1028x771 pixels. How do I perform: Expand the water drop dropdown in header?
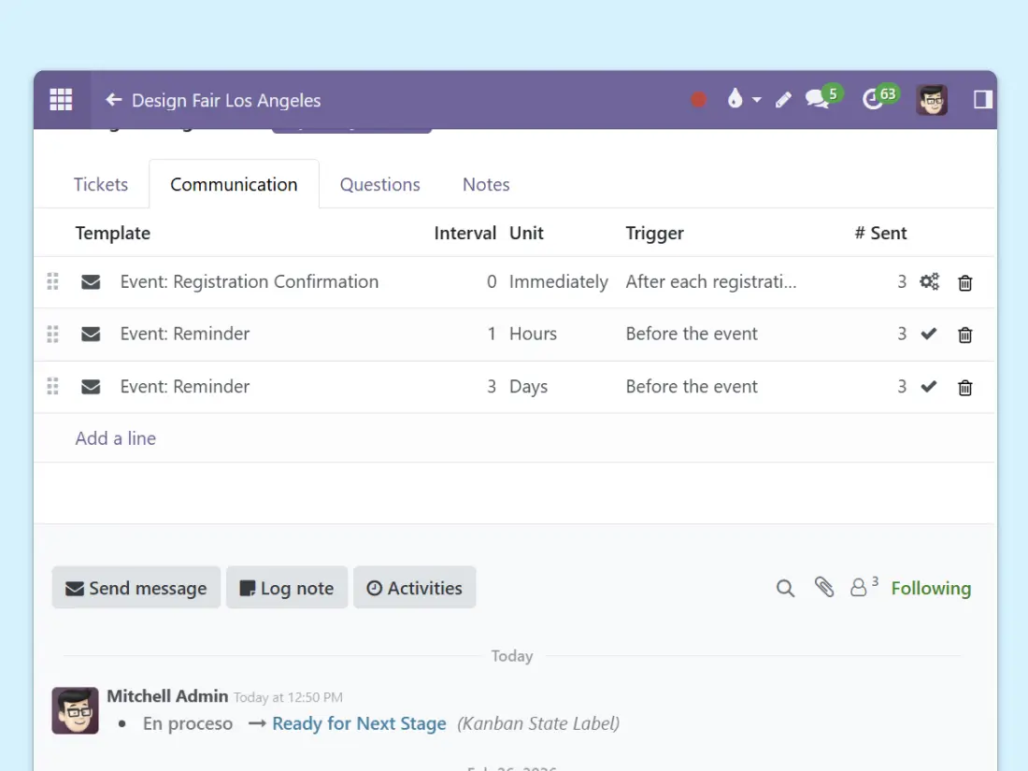point(743,100)
